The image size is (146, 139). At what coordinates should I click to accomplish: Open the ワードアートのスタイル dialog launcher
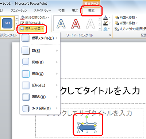click(110, 35)
